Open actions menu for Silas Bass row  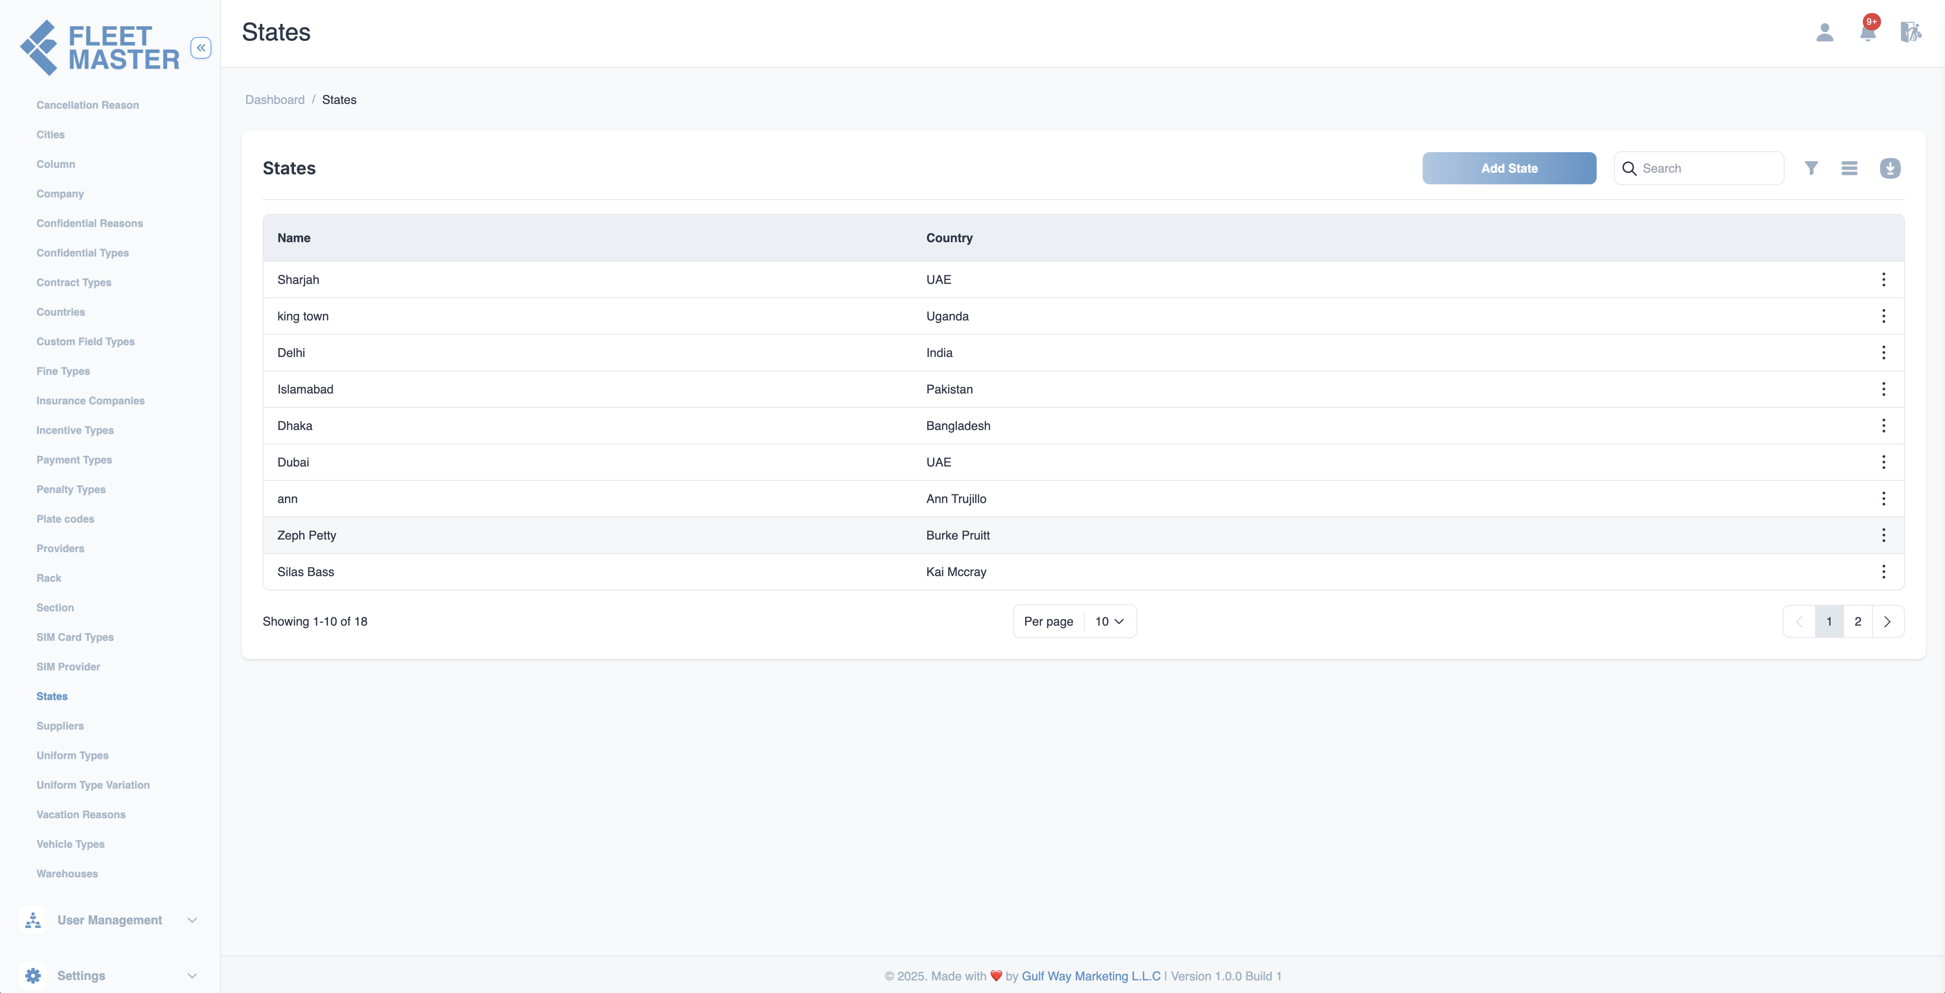[1883, 572]
